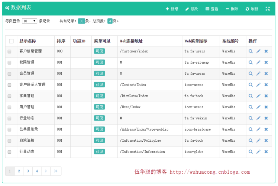Go to pagination page 4
Viewport: 278px width, 186px height.
37,171
